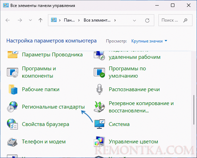
Task: Click the 'Пан...' breadcrumb segment
Action: [69, 20]
